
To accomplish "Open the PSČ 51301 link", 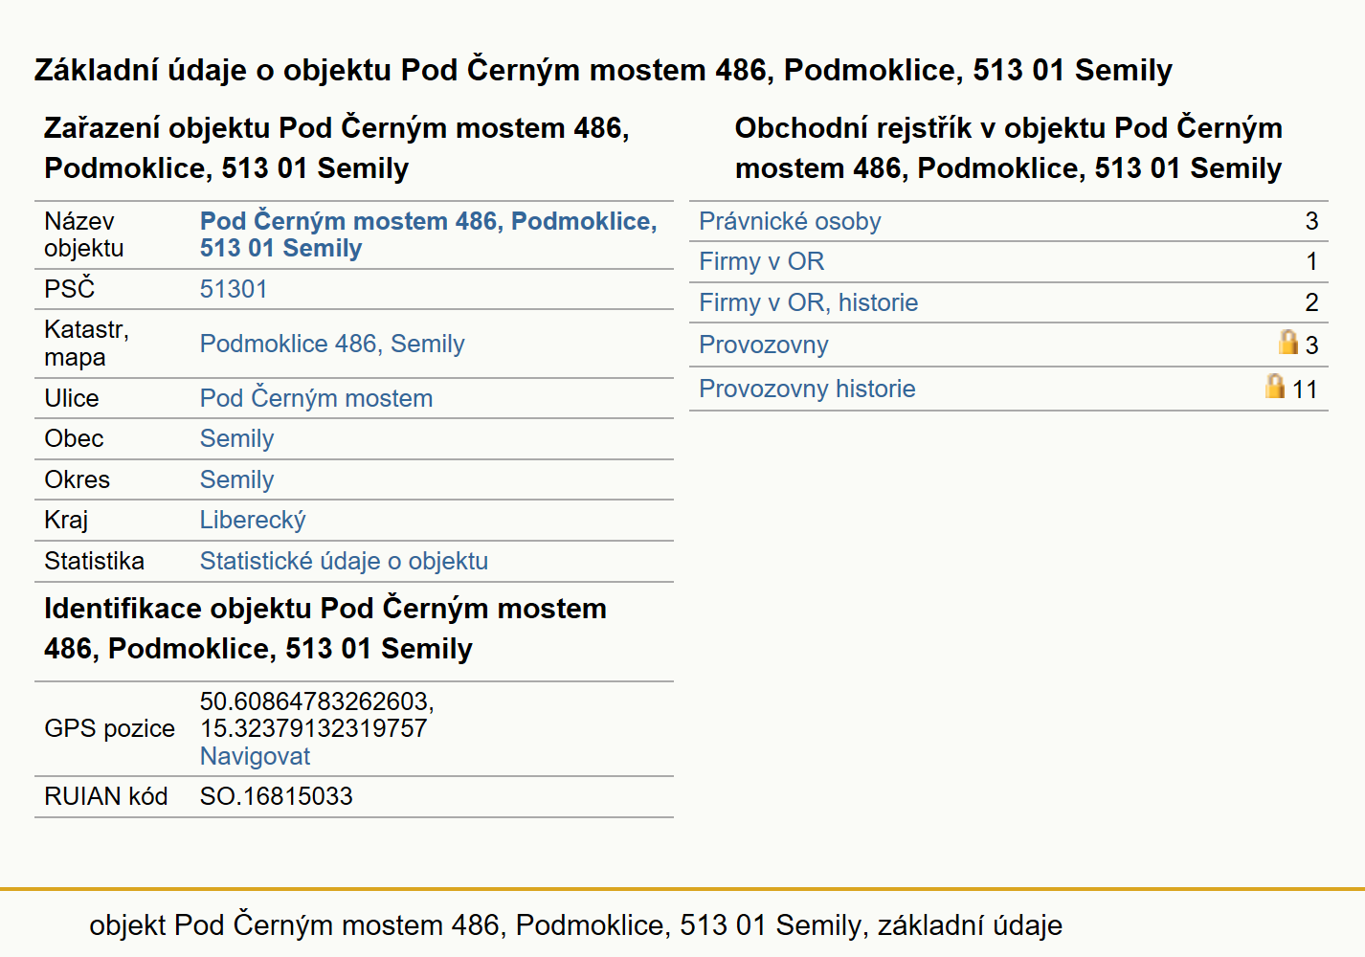I will pyautogui.click(x=234, y=289).
